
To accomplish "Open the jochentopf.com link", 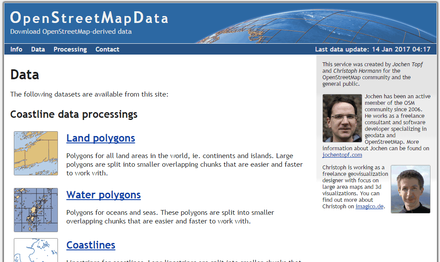I will [x=342, y=155].
